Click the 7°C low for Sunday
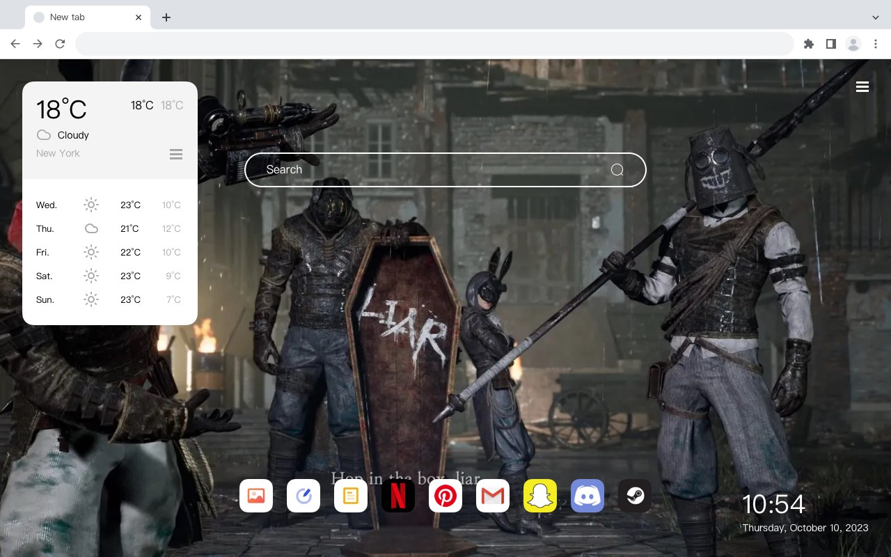The image size is (891, 557). click(173, 299)
